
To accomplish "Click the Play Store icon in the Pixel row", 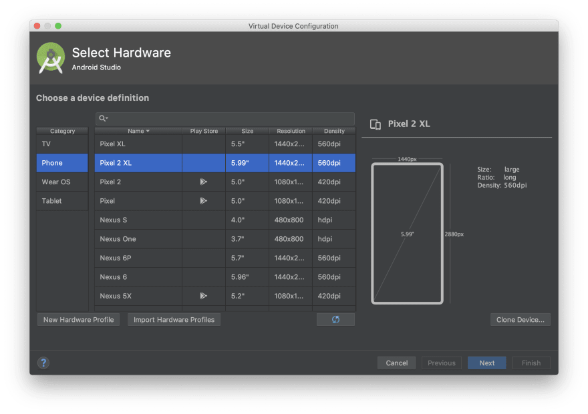I will coord(203,201).
